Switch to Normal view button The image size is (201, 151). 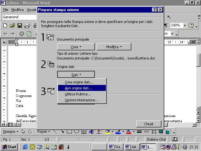pyautogui.click(x=3, y=125)
